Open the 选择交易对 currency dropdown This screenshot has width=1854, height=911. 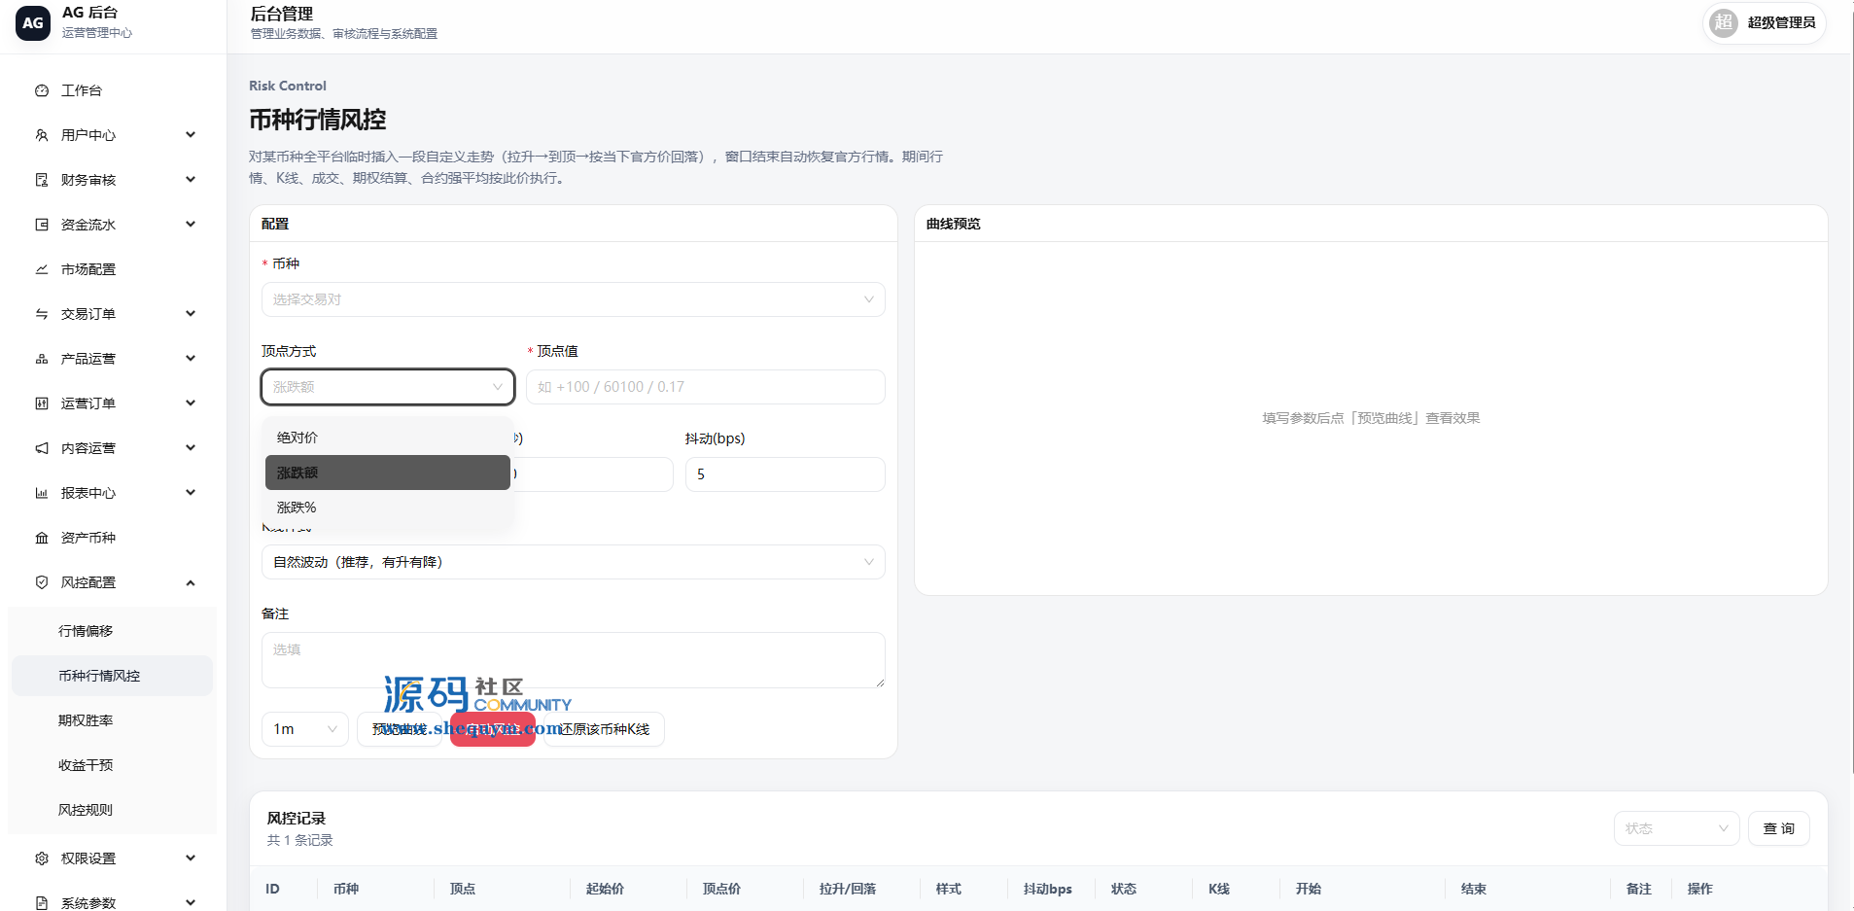(x=574, y=299)
